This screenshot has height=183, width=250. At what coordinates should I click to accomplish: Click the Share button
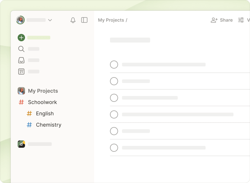tap(222, 20)
